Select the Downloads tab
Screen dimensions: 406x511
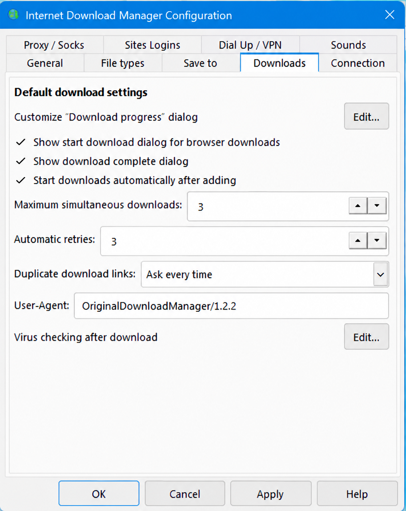(x=280, y=63)
